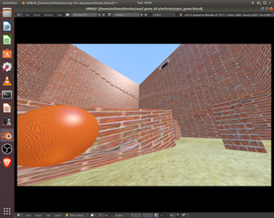274x218 pixels.
Task: Open the File menu in top header
Action: coord(27,15)
